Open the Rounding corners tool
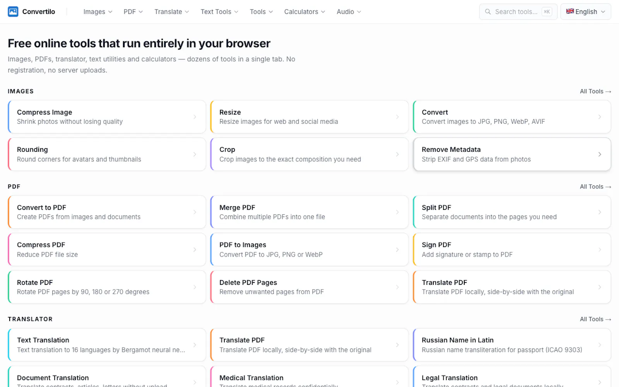This screenshot has width=619, height=387. click(107, 154)
